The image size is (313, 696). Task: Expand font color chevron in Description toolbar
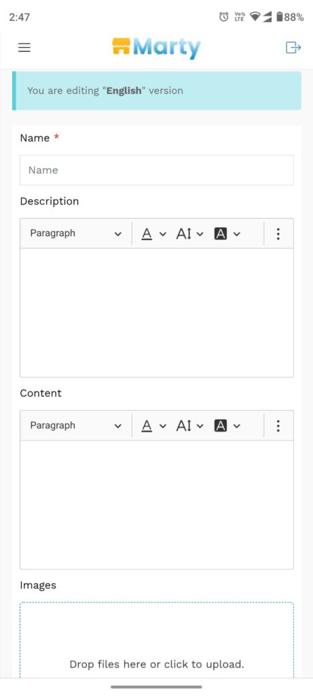point(163,234)
